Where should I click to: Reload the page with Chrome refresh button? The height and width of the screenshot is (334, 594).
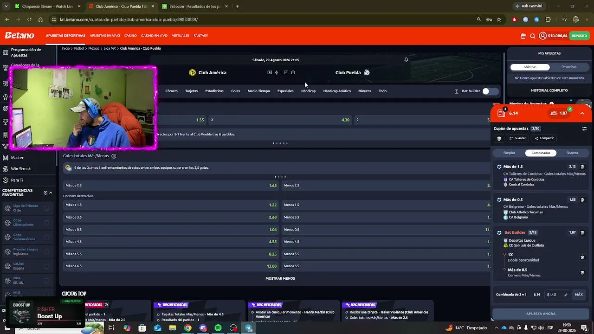pyautogui.click(x=29, y=19)
